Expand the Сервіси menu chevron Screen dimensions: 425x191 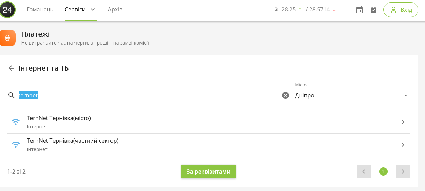93,9
